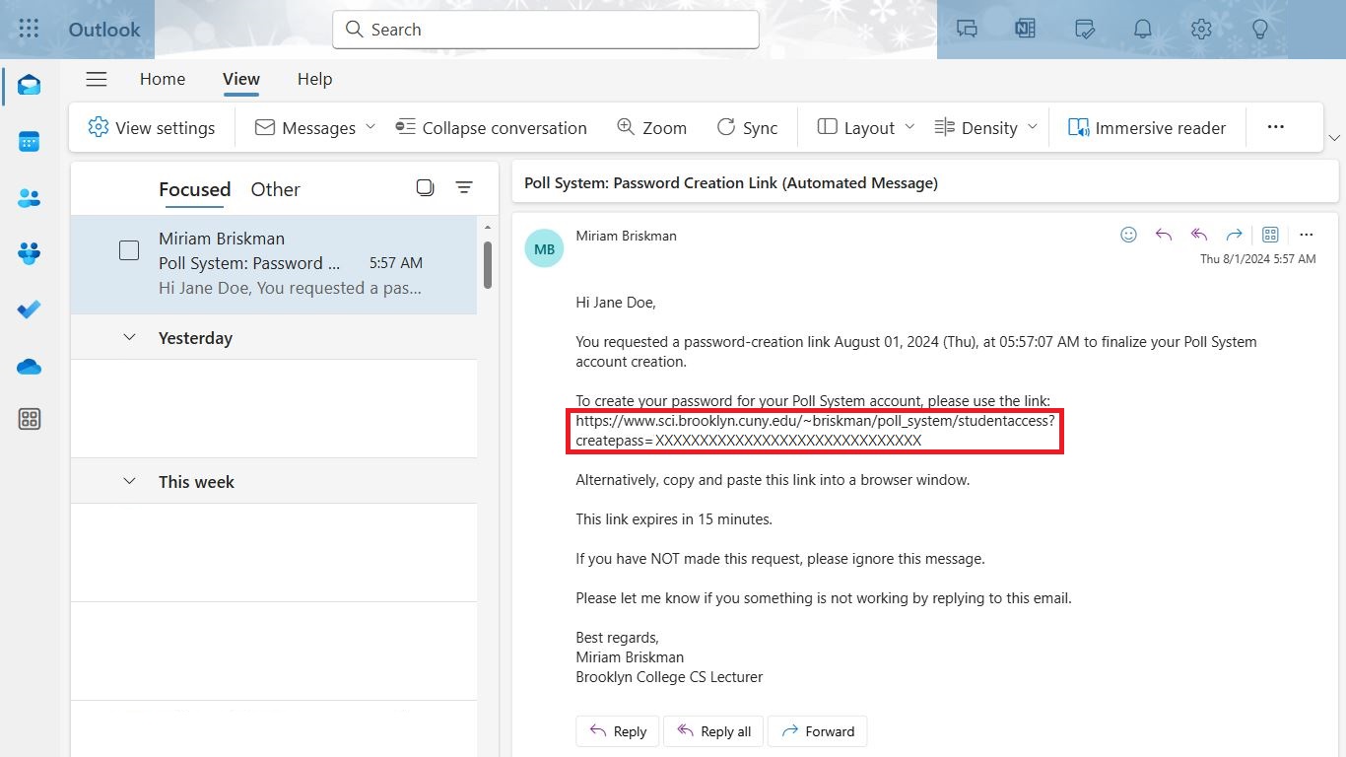The image size is (1346, 757).
Task: Click Collapse conversation
Action: pos(492,127)
